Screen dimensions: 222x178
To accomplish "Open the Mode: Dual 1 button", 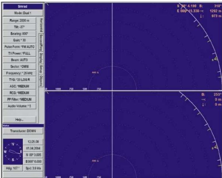I will tap(23, 13).
